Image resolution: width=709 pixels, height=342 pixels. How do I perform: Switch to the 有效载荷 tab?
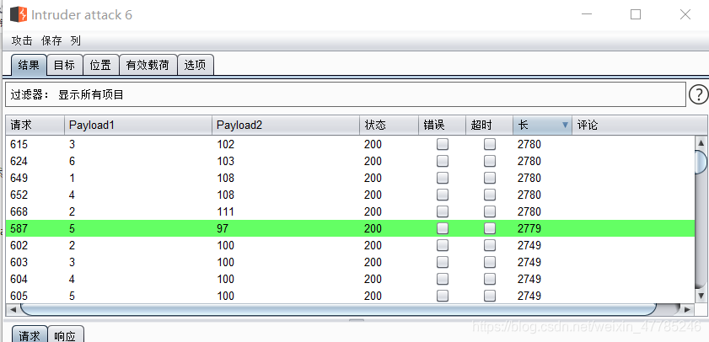click(x=148, y=65)
